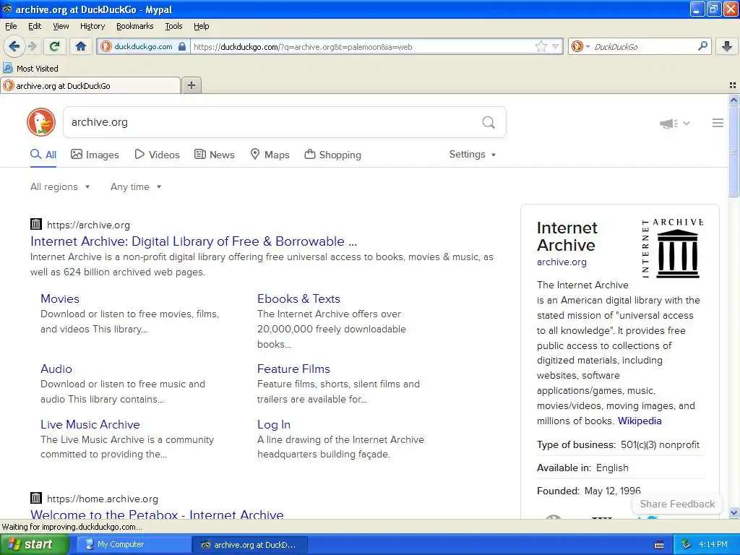This screenshot has width=740, height=555.
Task: Expand the All regions filter dropdown
Action: pyautogui.click(x=60, y=187)
